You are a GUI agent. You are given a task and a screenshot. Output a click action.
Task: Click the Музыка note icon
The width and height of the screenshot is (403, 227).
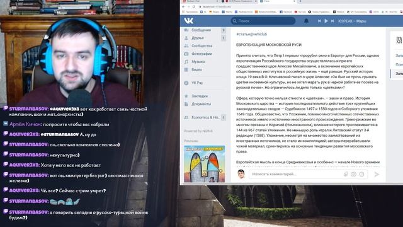[186, 62]
